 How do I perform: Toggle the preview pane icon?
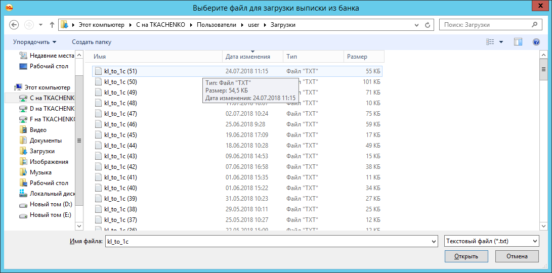(518, 42)
